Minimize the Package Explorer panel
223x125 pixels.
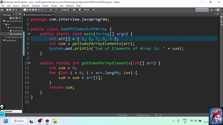pos(17,14)
